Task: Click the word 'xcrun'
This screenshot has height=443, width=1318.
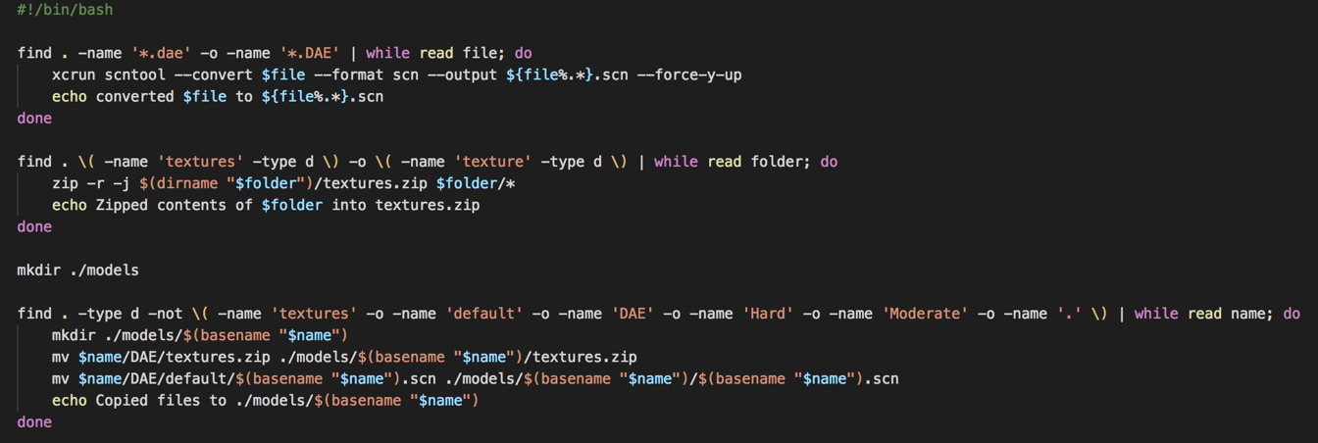Action: point(74,74)
